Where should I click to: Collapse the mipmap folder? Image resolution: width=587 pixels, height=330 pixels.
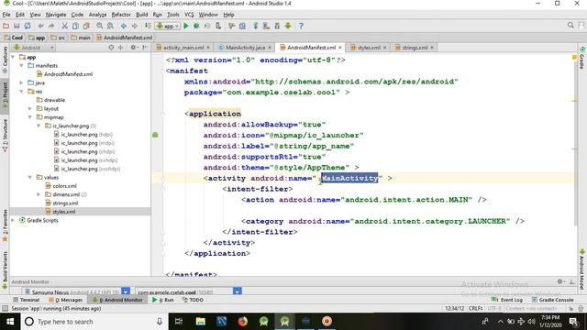pyautogui.click(x=30, y=117)
